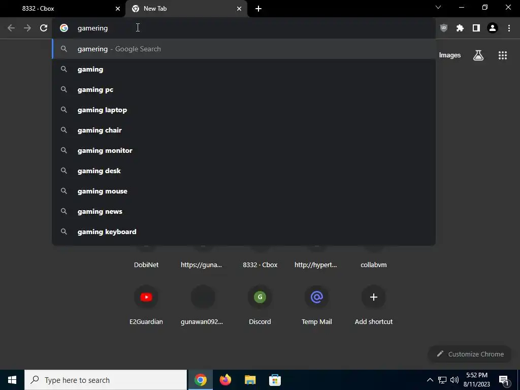
Task: Open the Google apps grid
Action: (x=503, y=55)
